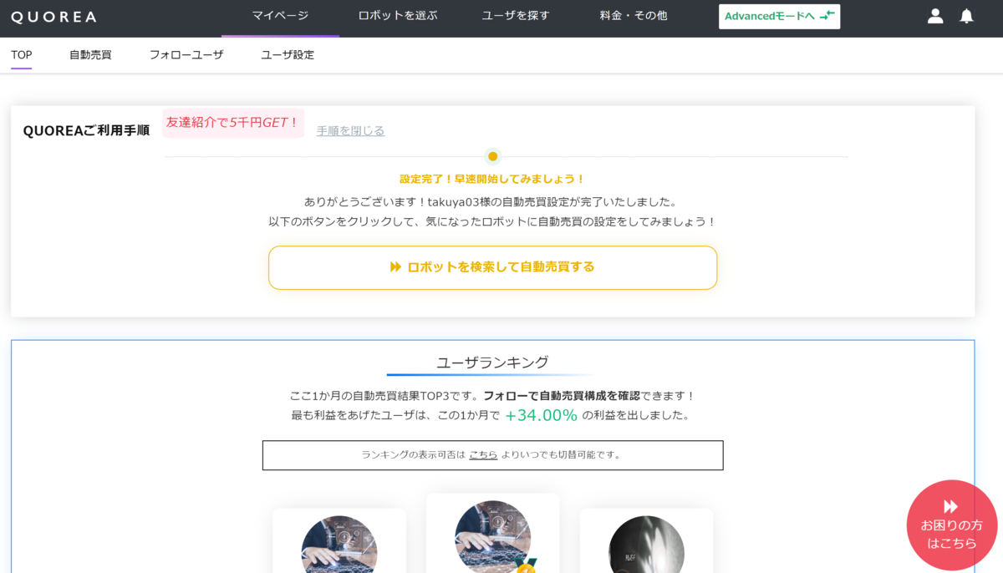Open the user account profile icon
1003x573 pixels.
point(935,16)
